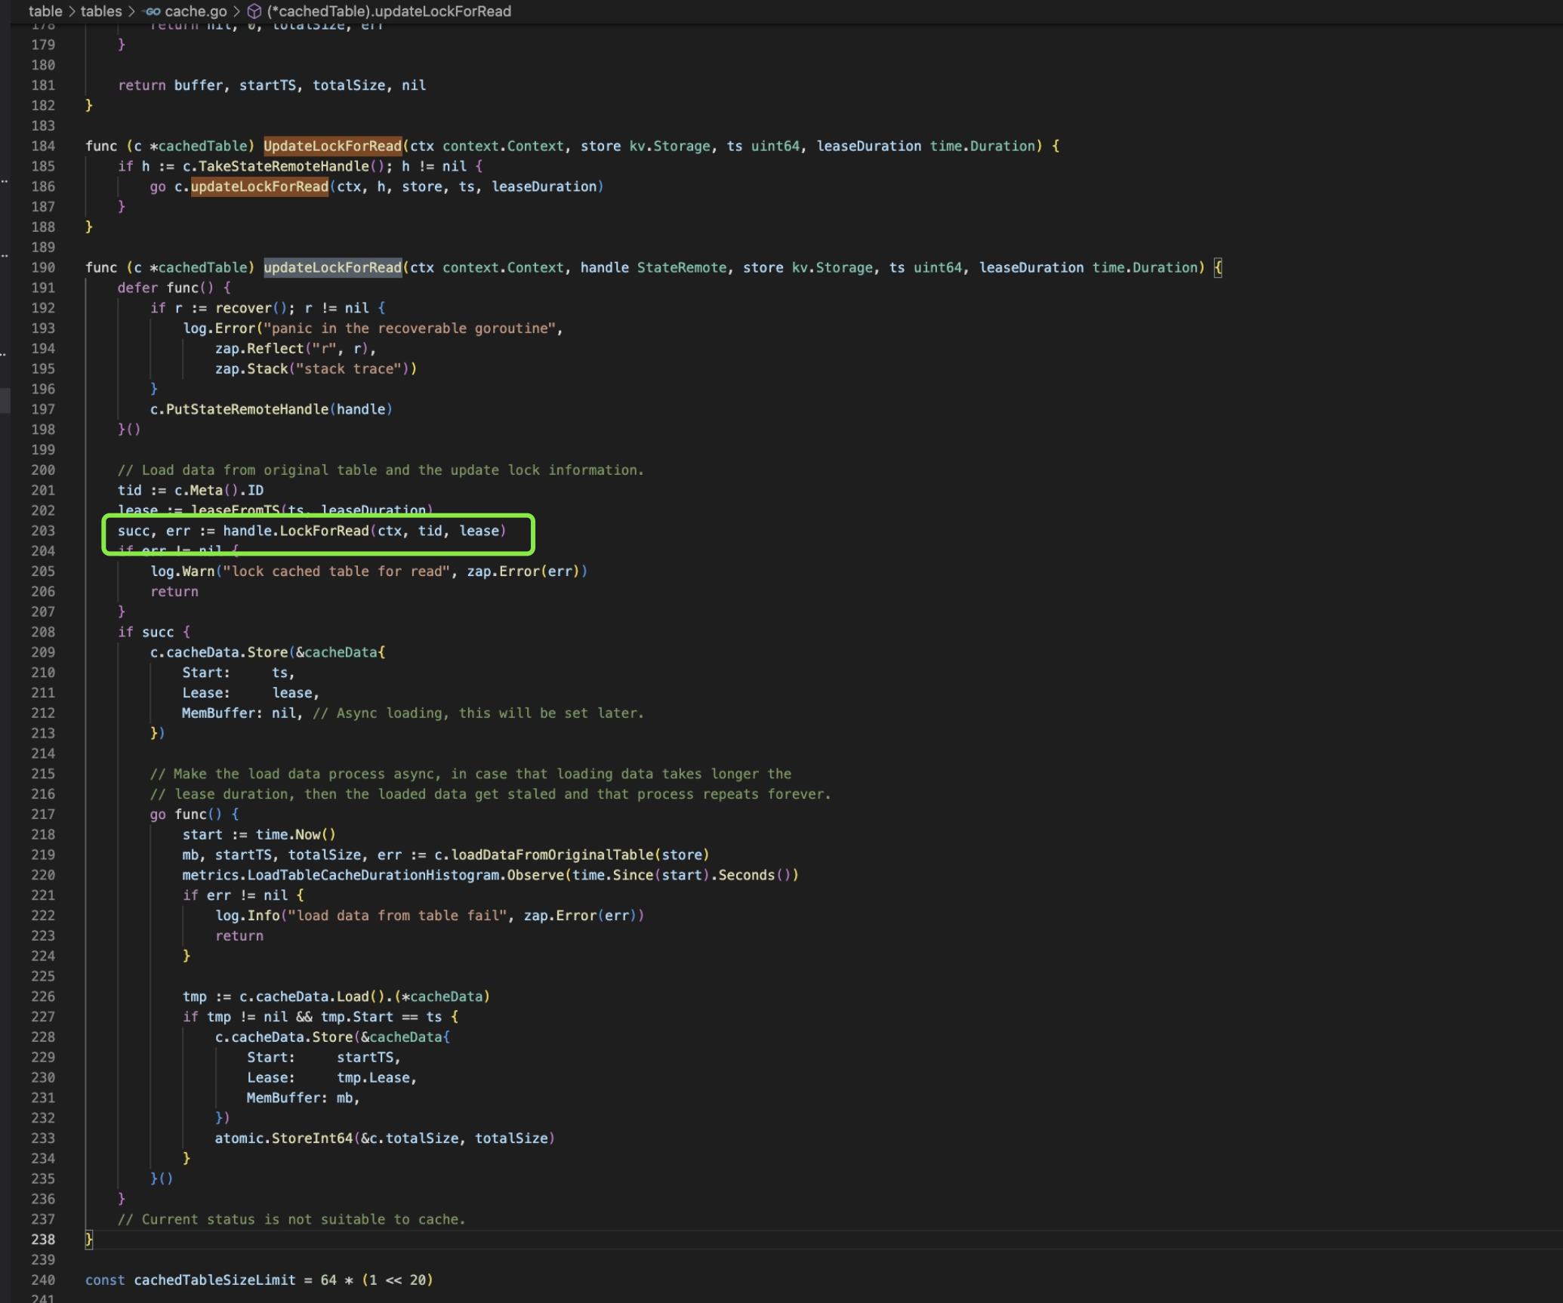
Task: Expand the chevron after 'tables' in the breadcrumb
Action: pyautogui.click(x=130, y=11)
